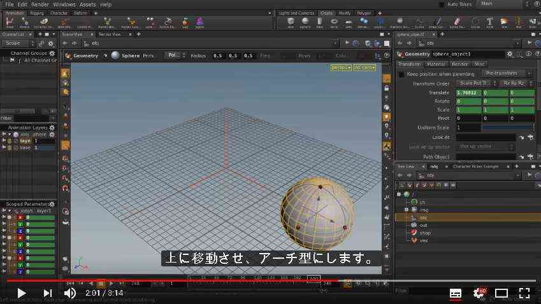This screenshot has width=541, height=304.
Task: Select the Sphere tool in Create shelf
Action: (305, 22)
